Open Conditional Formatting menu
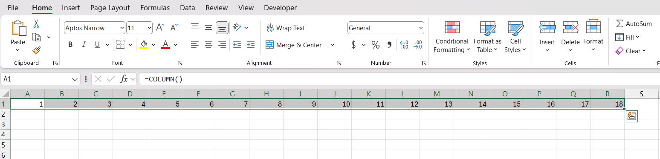The image size is (660, 159). point(452,37)
